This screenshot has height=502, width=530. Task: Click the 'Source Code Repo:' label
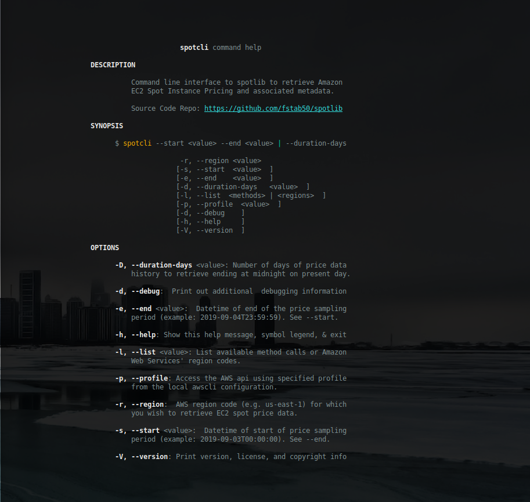click(165, 109)
